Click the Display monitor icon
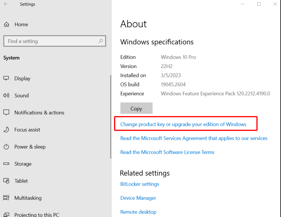The height and width of the screenshot is (217, 281). (x=6, y=78)
